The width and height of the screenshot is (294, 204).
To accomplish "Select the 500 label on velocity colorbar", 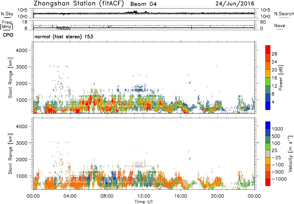I will point(276,136).
